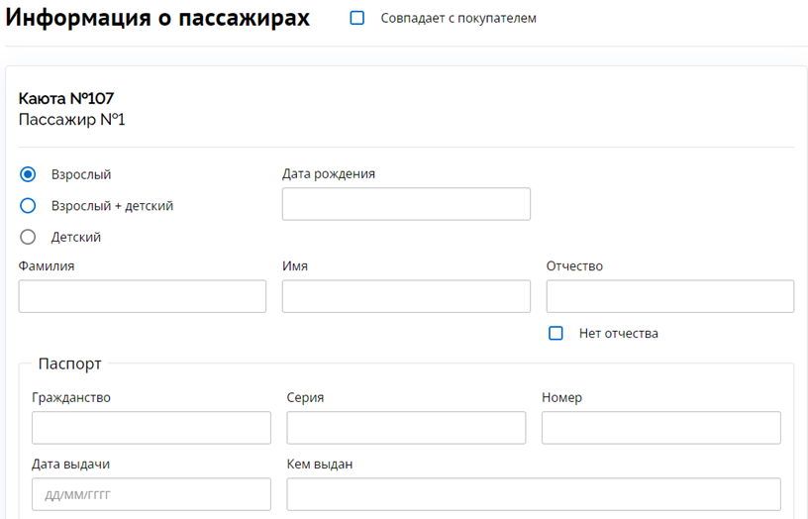Image resolution: width=808 pixels, height=519 pixels.
Task: Click the Нет отчества label text
Action: point(618,333)
